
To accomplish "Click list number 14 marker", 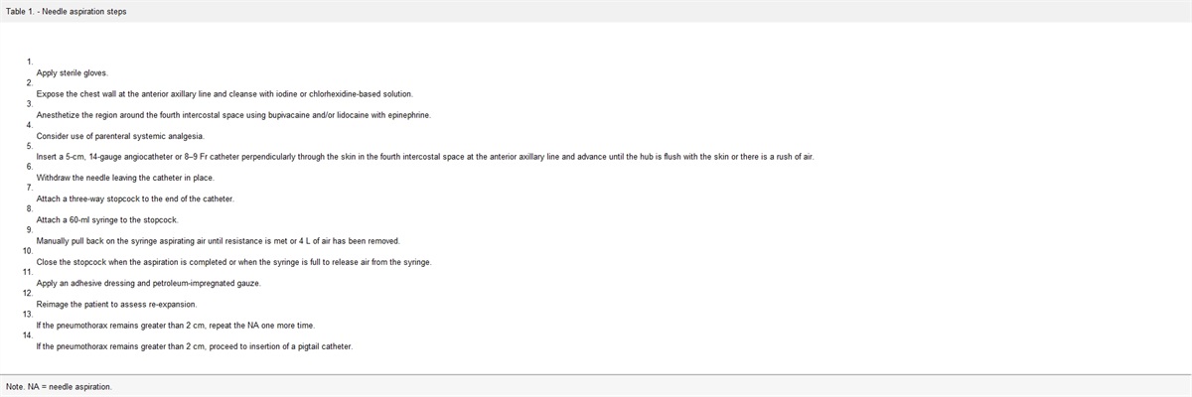I will click(x=28, y=335).
